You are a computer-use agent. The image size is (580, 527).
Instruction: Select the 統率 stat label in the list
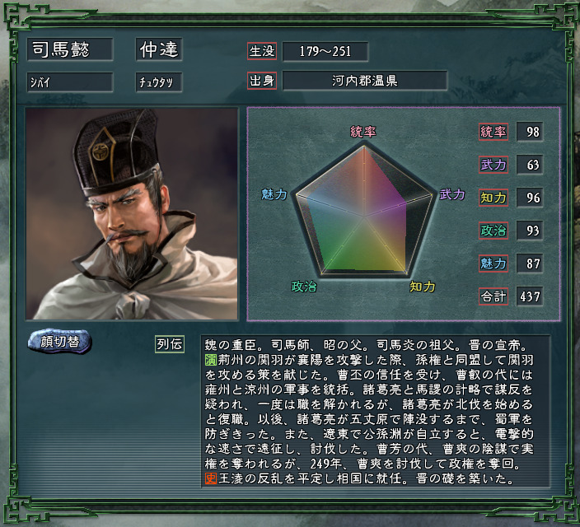tap(493, 132)
